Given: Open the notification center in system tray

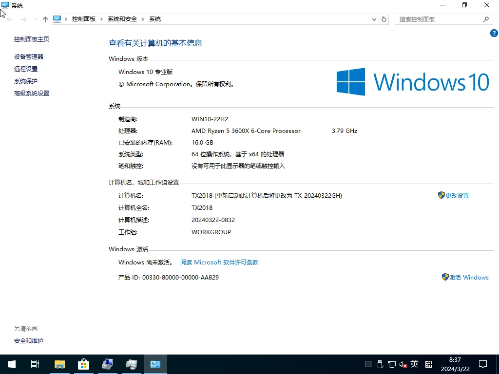Looking at the screenshot, I should (483, 364).
